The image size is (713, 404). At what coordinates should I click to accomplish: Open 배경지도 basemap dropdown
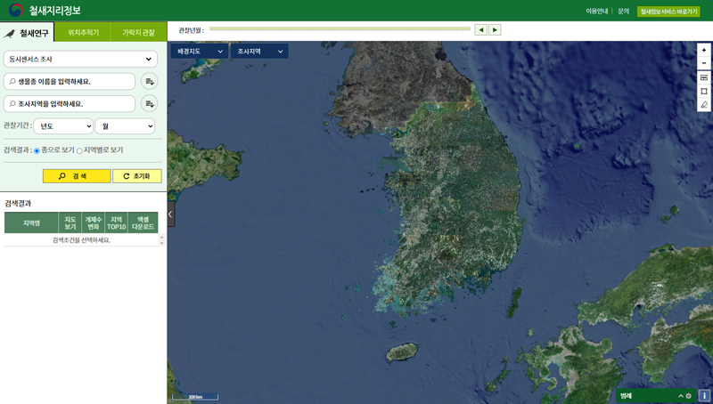[199, 52]
